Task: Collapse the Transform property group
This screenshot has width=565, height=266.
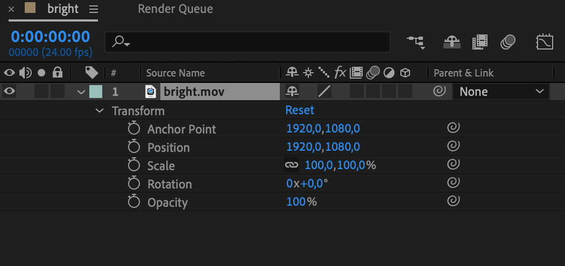Action: [x=100, y=110]
